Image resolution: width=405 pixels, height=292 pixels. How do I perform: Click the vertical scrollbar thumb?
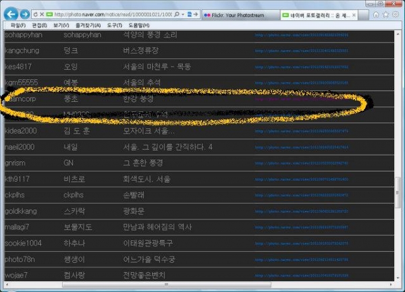(398, 192)
